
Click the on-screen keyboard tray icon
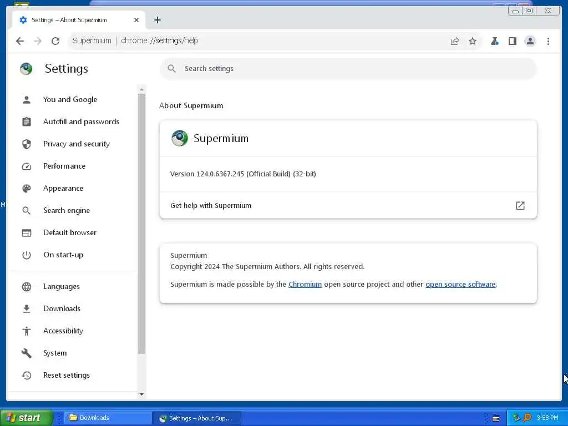(x=496, y=418)
